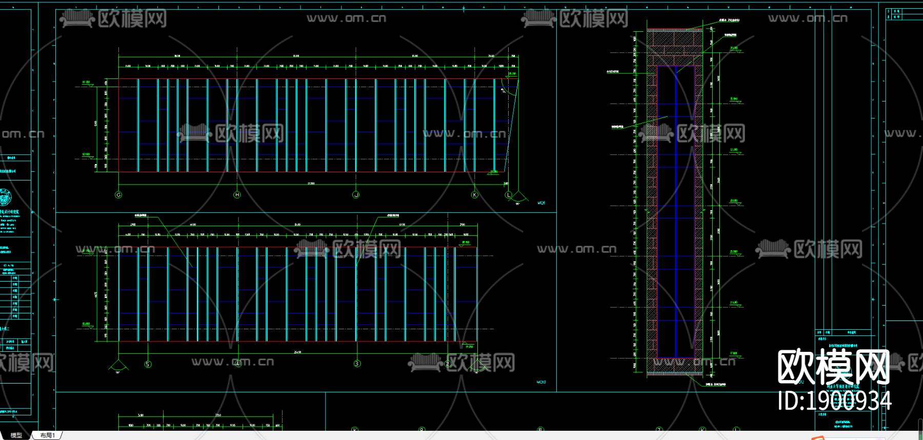
Task: Click the 25400 overall dimension text
Action: pos(297,352)
